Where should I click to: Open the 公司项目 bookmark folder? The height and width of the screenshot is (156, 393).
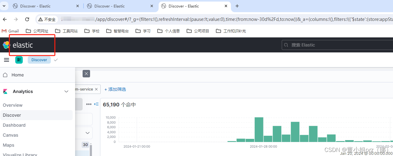point(198,31)
